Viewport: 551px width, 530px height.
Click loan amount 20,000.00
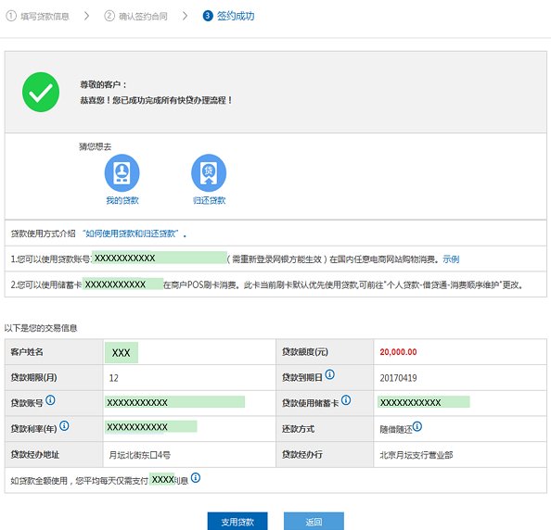coord(398,352)
